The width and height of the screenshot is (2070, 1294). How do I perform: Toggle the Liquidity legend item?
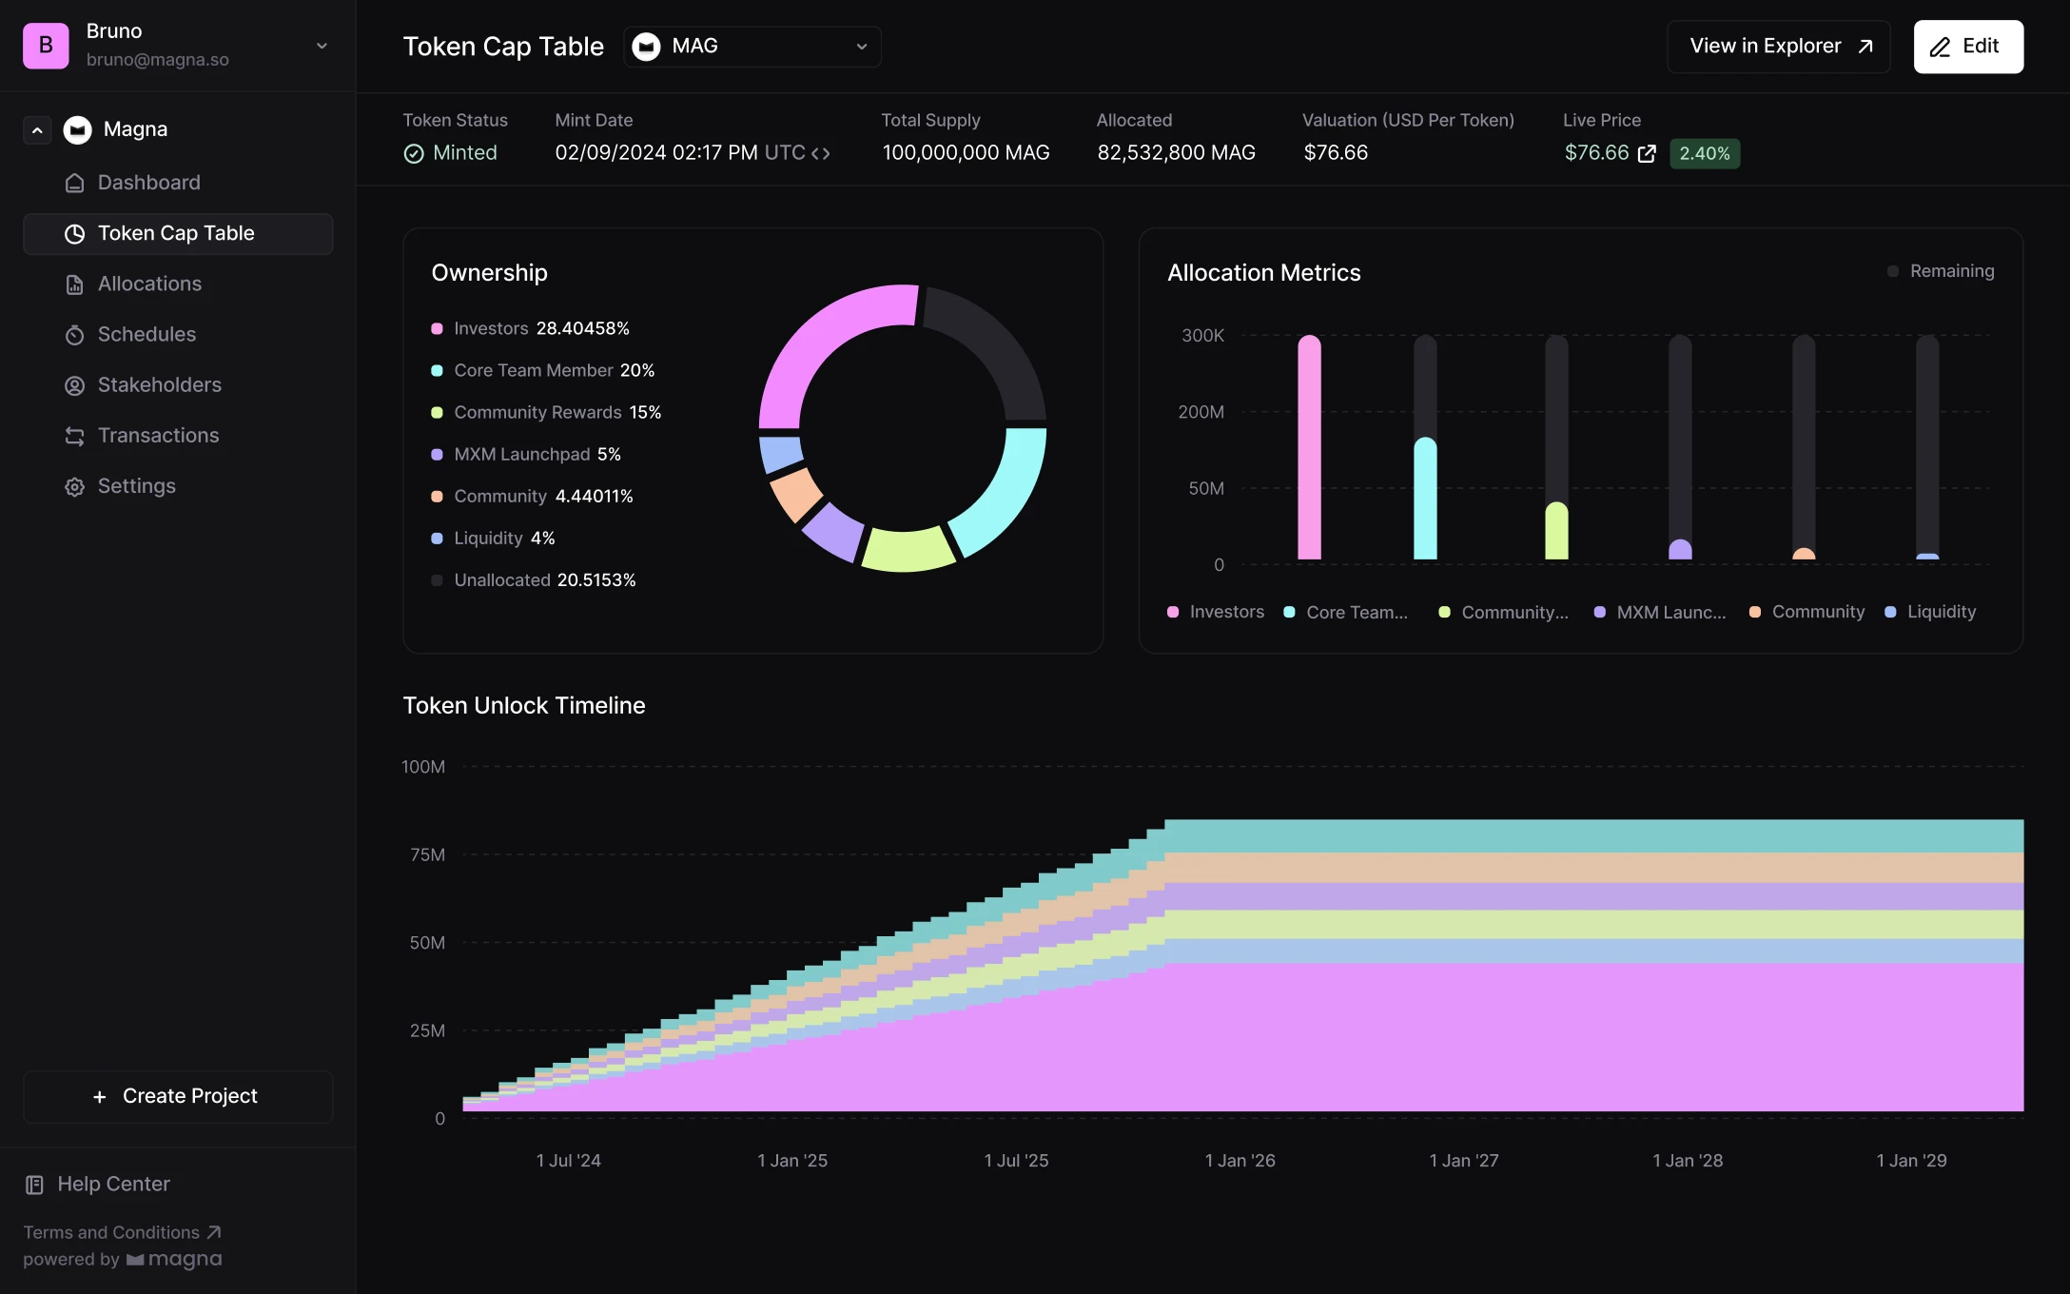click(1929, 612)
